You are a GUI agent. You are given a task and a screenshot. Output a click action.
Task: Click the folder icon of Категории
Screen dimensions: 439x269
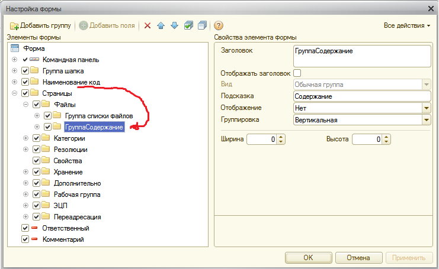pos(46,137)
